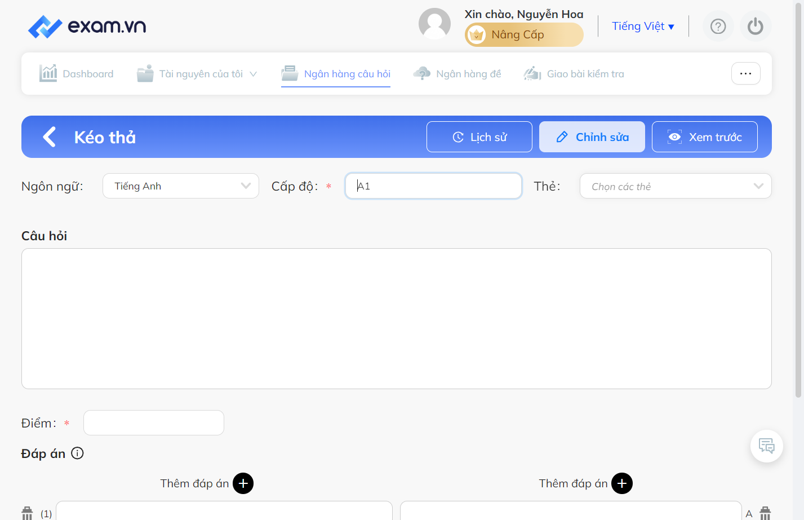Select the Ngân hàng câu hỏi tab

[336, 73]
